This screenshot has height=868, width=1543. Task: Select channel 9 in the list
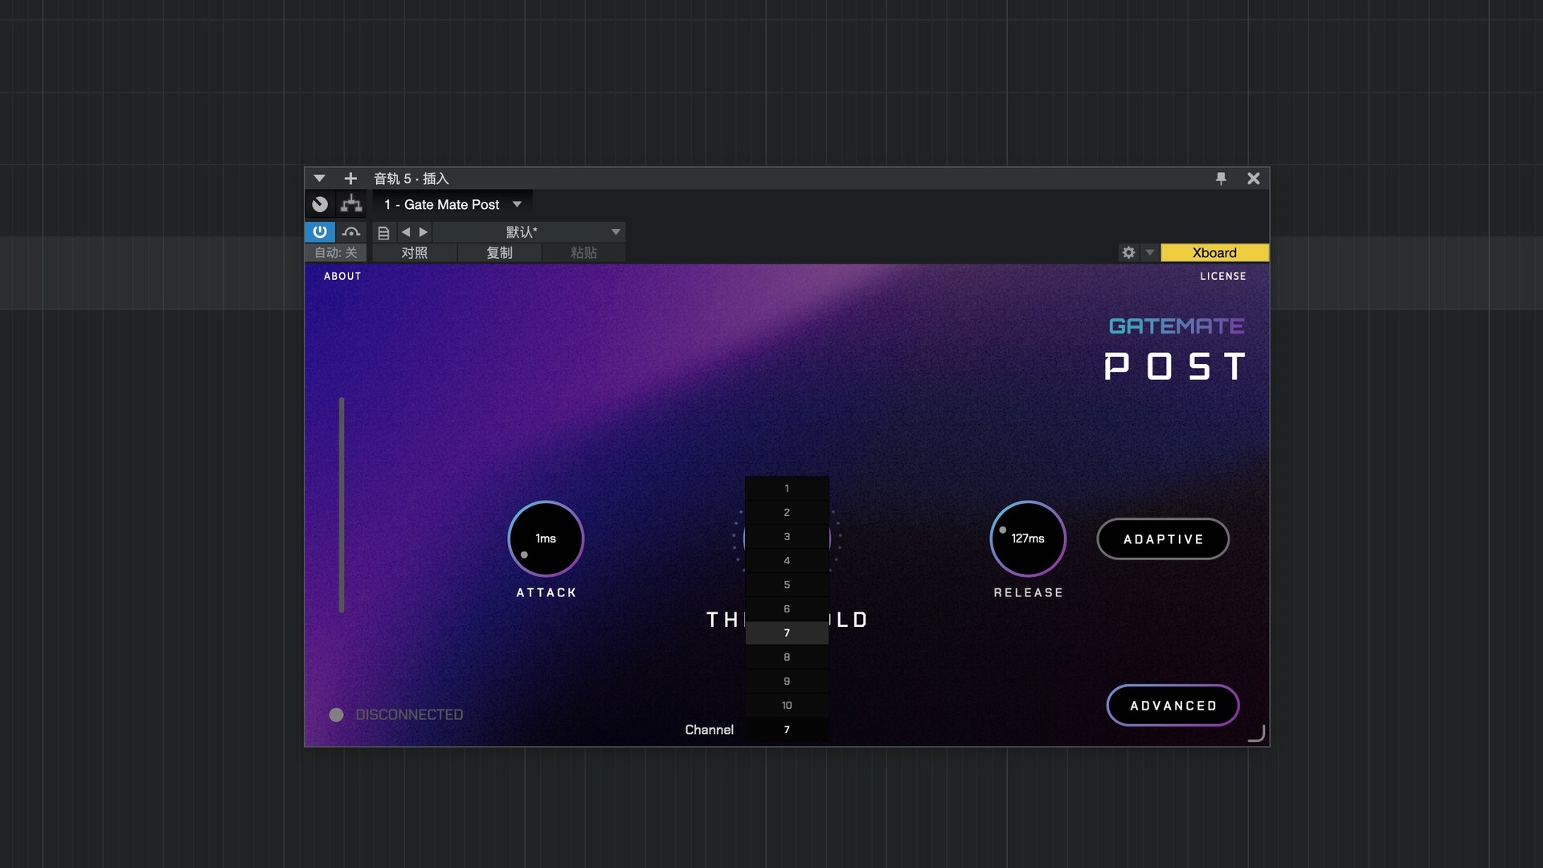click(x=787, y=681)
